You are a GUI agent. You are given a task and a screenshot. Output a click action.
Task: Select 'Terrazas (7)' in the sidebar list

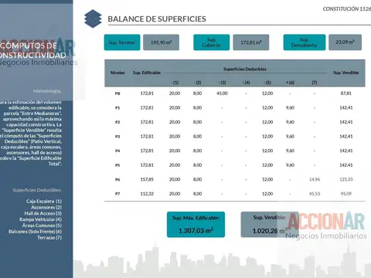(49, 238)
